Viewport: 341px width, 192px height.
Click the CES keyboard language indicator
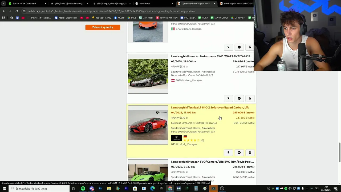tap(317, 189)
